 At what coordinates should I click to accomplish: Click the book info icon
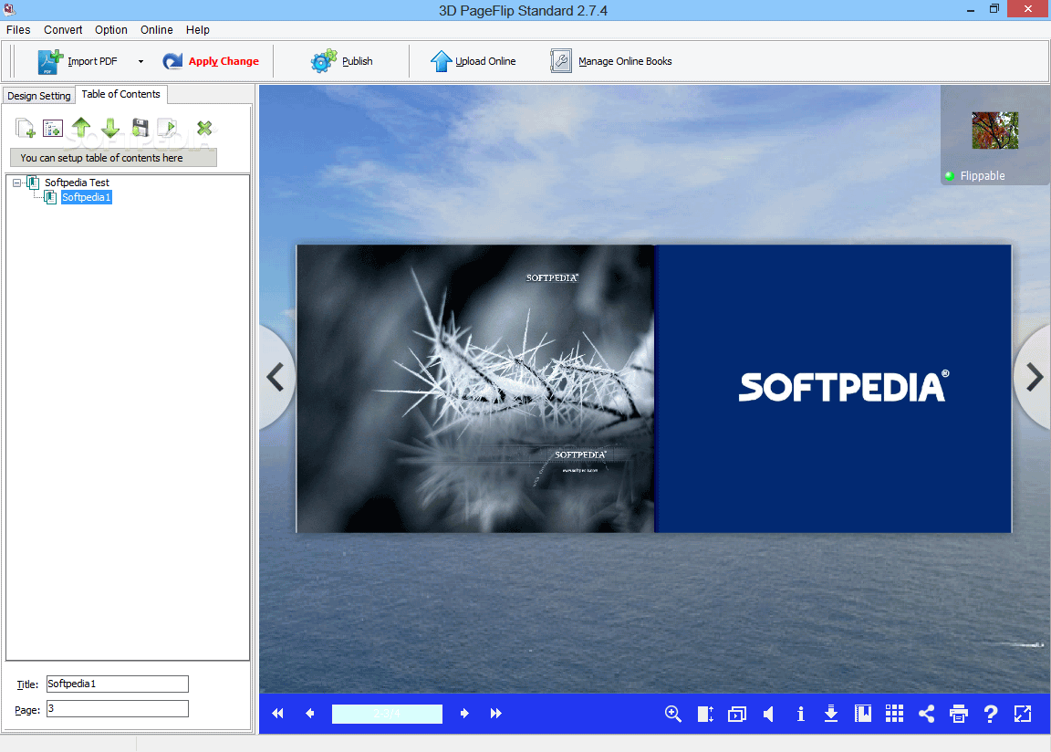(x=800, y=714)
